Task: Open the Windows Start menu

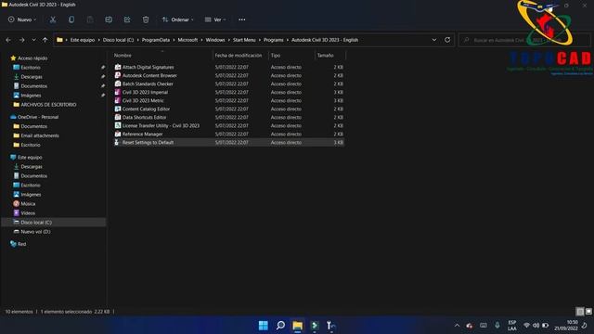Action: [264, 326]
